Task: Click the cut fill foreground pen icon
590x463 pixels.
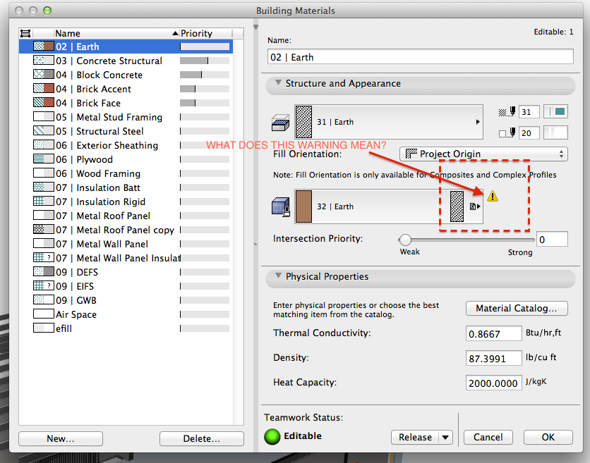Action: (x=507, y=111)
